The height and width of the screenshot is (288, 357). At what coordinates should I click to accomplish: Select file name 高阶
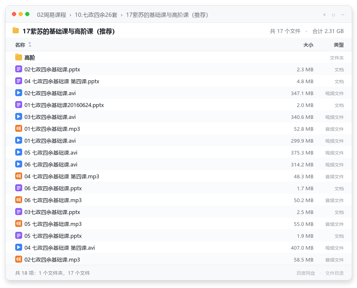tap(30, 58)
